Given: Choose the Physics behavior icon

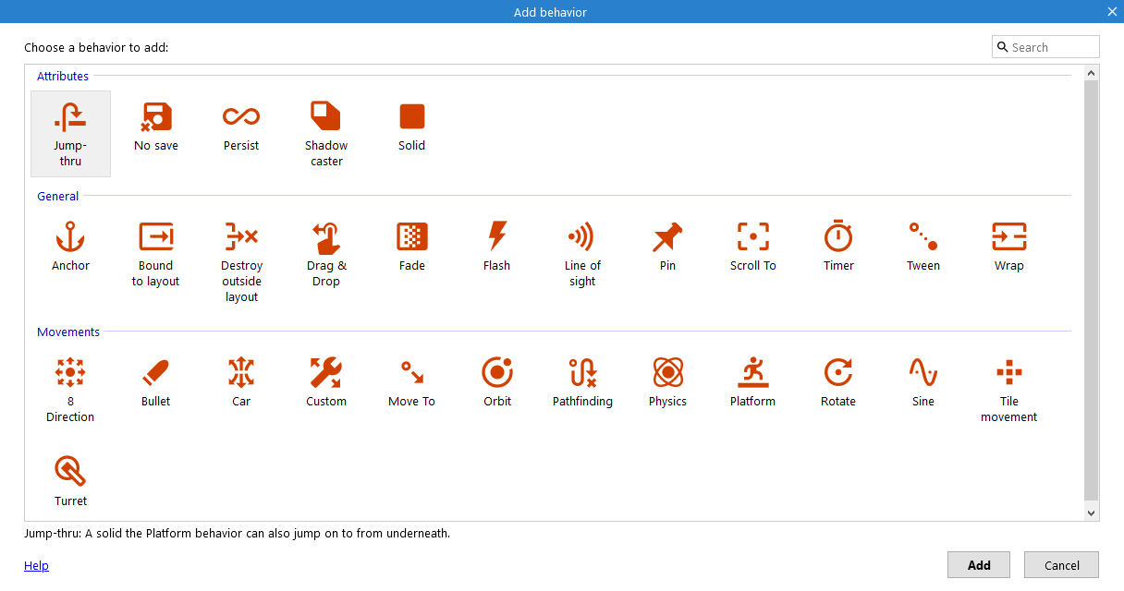Looking at the screenshot, I should coord(667,373).
